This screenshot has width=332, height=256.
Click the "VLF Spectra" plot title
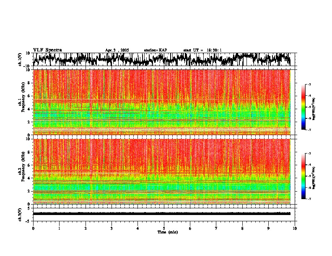tap(47, 50)
